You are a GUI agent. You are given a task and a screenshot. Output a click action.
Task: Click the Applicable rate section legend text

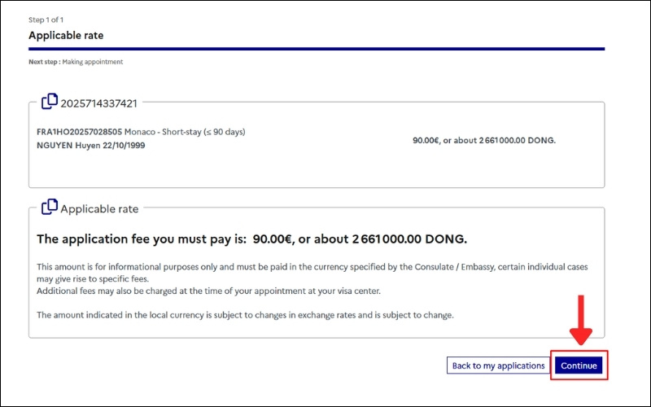pos(99,208)
